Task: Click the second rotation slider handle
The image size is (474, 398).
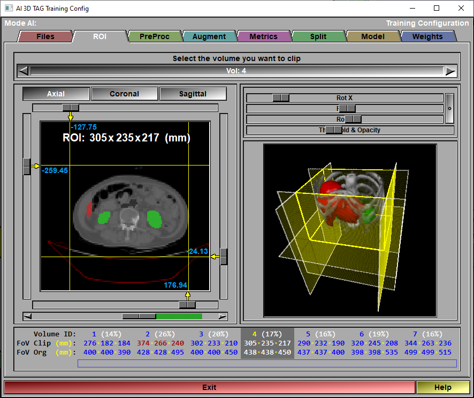Action: tap(347, 108)
